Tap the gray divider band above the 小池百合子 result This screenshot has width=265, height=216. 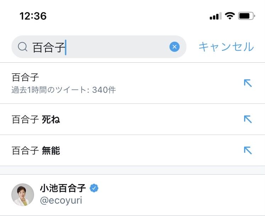(132, 170)
